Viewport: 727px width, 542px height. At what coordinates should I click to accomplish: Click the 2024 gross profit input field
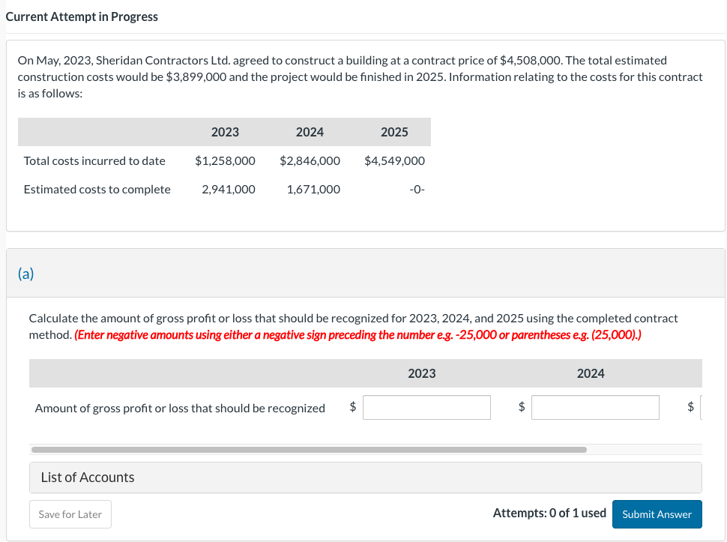point(594,407)
